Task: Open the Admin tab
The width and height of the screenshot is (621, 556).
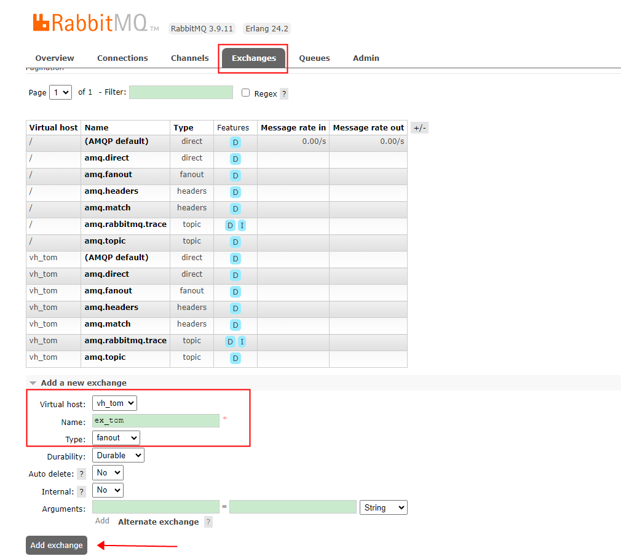Action: coord(366,58)
